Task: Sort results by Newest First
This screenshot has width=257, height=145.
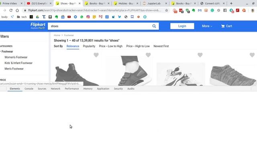Action: click(x=161, y=46)
